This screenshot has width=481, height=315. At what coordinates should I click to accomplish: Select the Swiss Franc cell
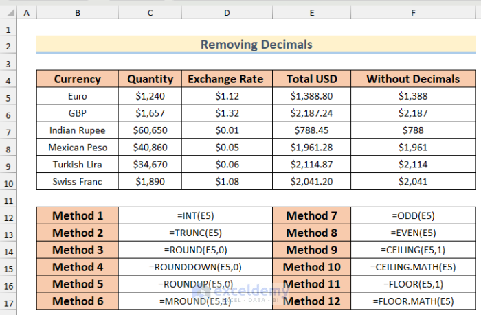pos(78,181)
